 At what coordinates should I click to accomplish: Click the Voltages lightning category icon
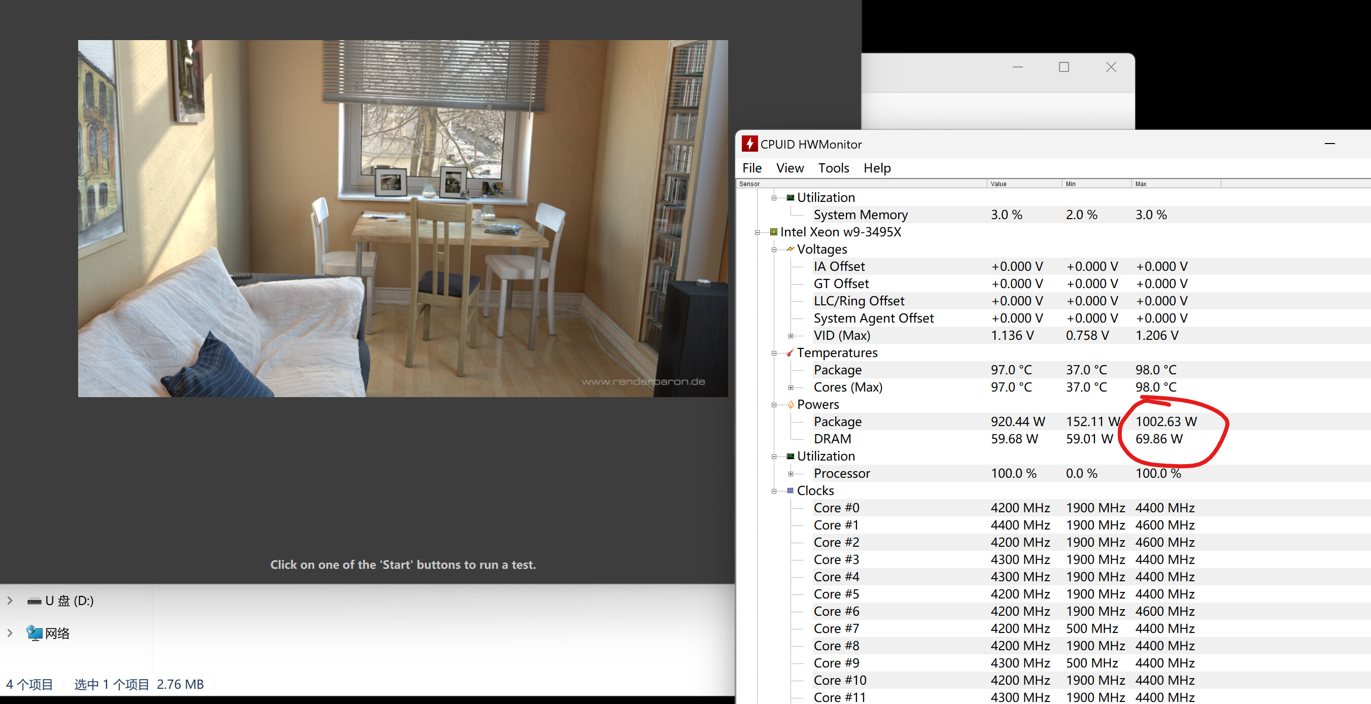point(791,249)
